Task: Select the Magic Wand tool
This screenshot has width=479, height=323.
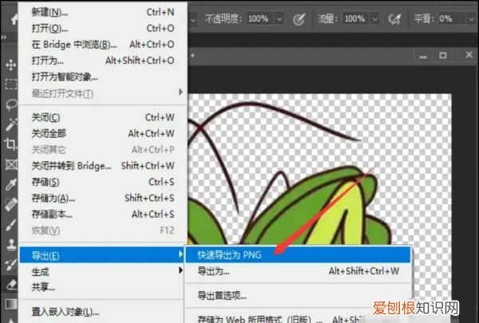Action: click(x=12, y=124)
